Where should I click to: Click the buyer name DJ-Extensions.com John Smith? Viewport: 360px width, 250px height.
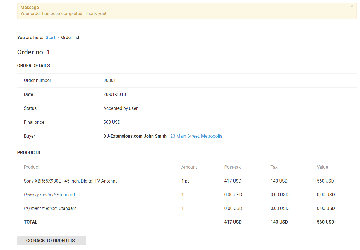(x=135, y=136)
